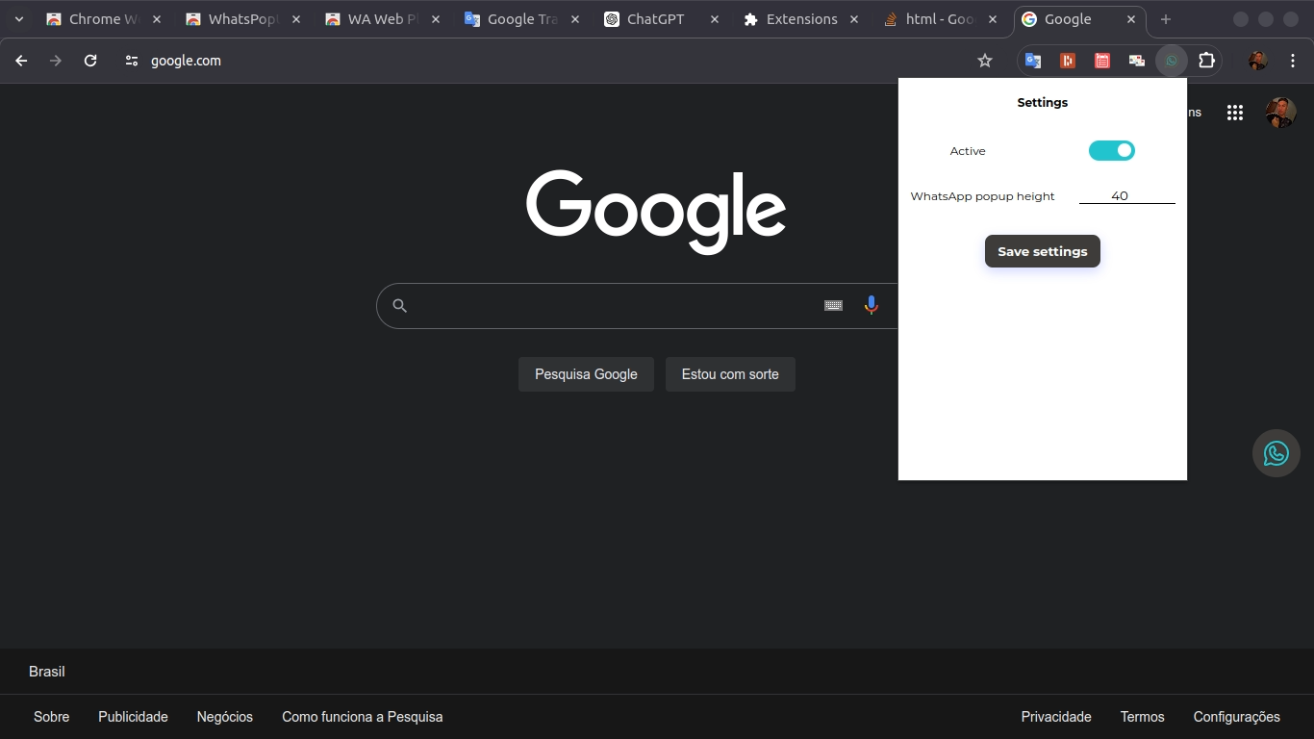Open the Chrome profile avatar
Image resolution: width=1314 pixels, height=739 pixels.
coord(1257,61)
